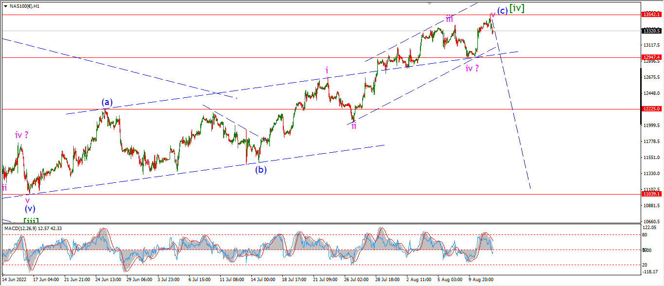Click the gray chart shift triangle at top

tap(429, 3)
